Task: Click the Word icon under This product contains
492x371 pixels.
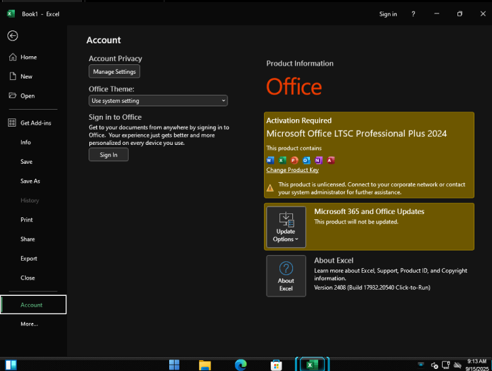Action: (270, 160)
